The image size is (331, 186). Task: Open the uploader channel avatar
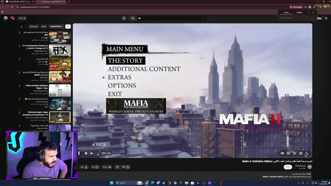(310, 167)
